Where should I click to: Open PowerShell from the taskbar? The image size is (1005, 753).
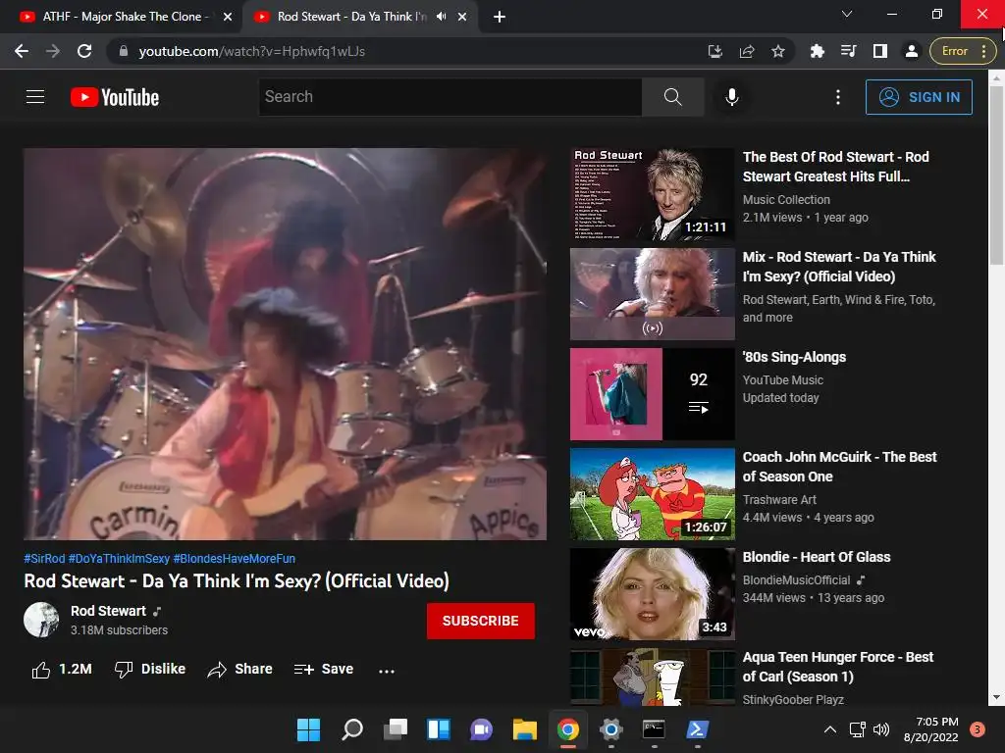click(x=698, y=729)
